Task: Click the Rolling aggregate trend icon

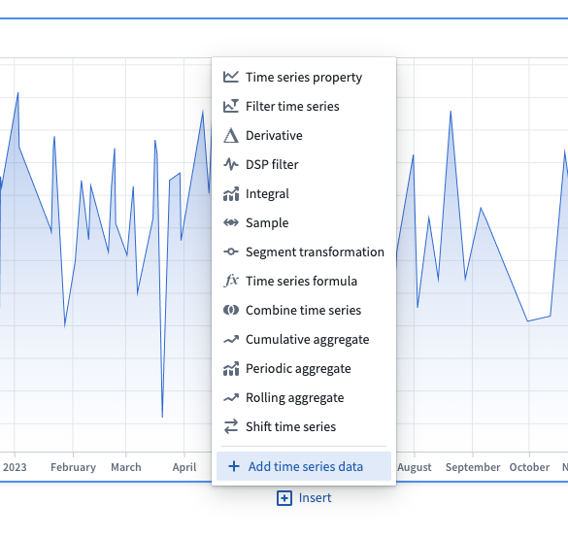Action: 231,397
